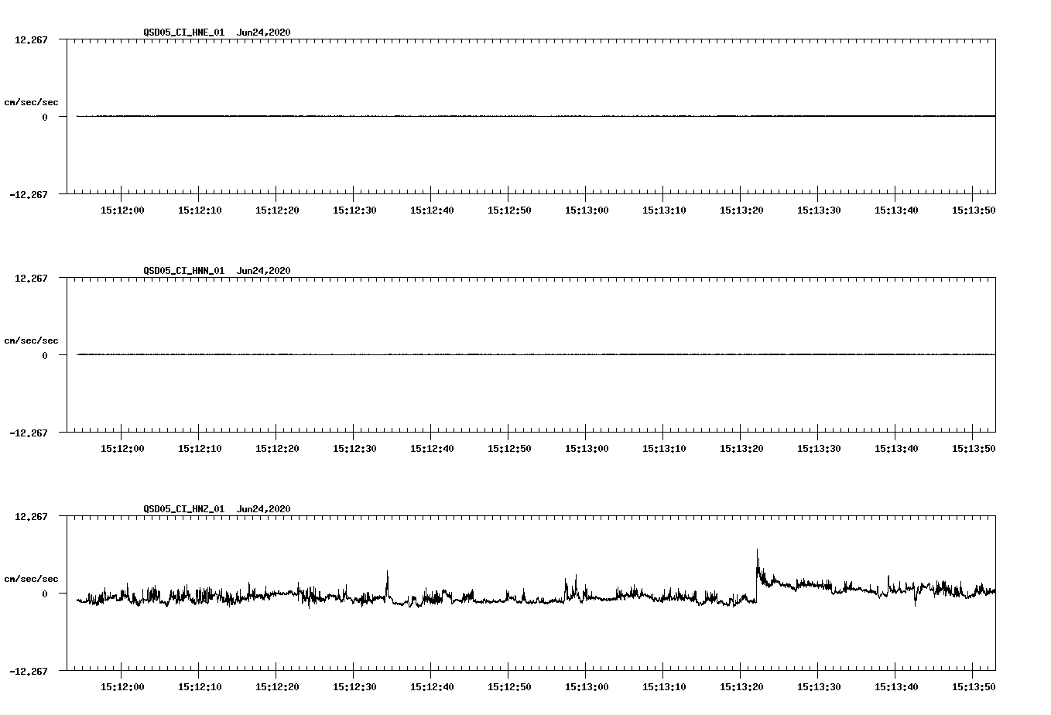Click the 15:12:50 time label under the HNZ chart
1051x715 pixels.
pyautogui.click(x=509, y=686)
